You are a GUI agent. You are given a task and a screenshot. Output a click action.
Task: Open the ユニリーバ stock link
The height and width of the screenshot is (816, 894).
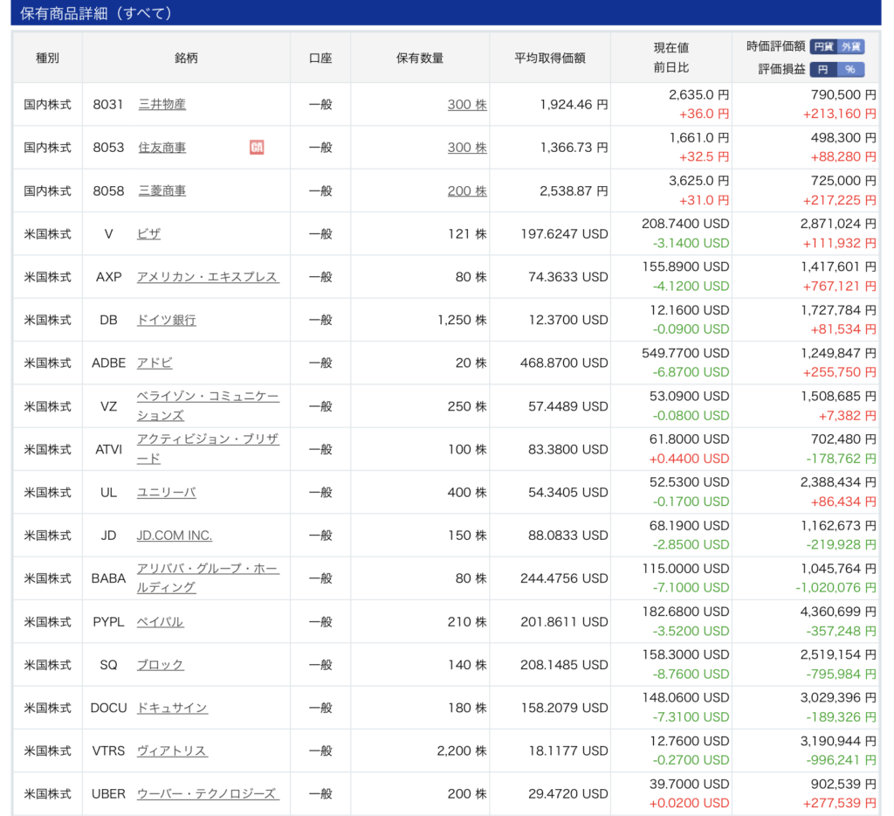167,493
